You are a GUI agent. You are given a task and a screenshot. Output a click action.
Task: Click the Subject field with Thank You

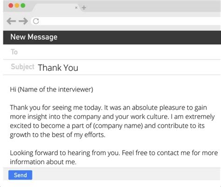click(112, 67)
